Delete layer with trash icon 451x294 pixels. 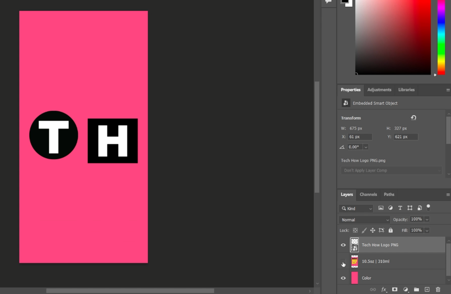tap(438, 289)
